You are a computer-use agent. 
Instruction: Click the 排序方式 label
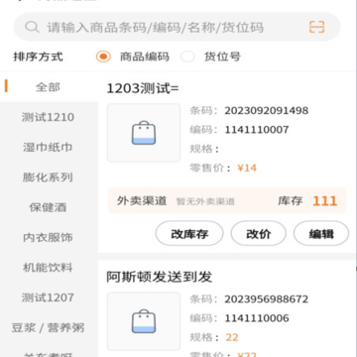(x=38, y=57)
